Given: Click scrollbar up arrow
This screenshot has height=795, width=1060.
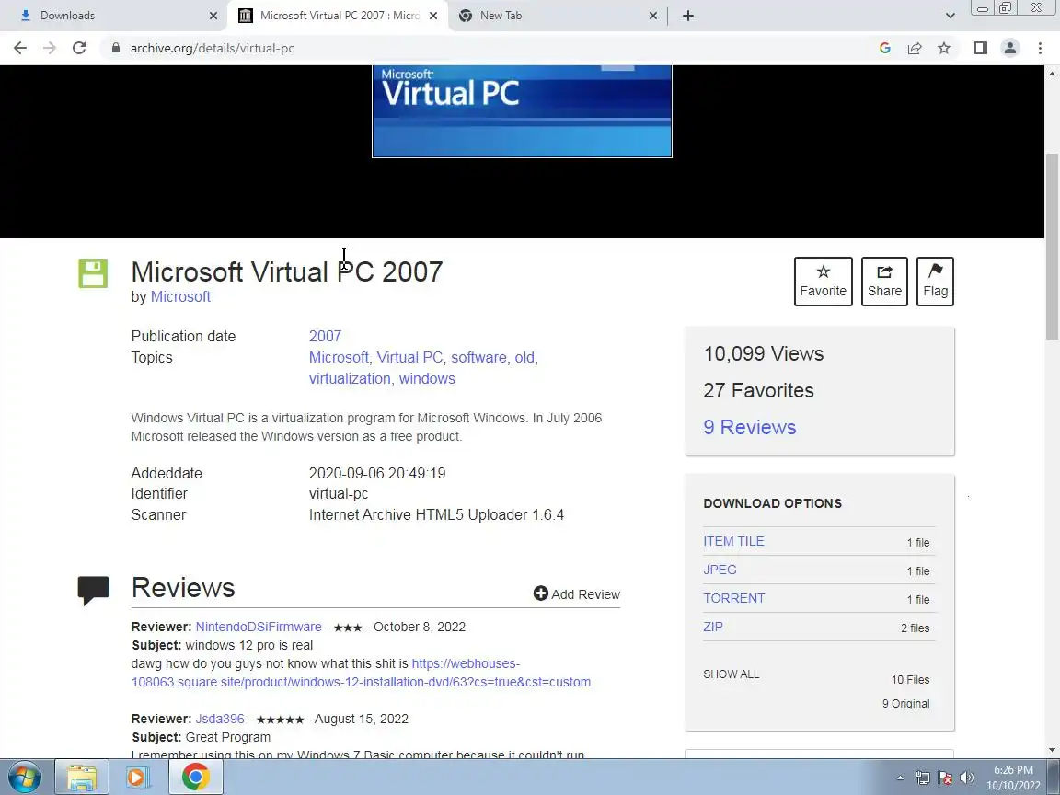Looking at the screenshot, I should (x=1052, y=73).
